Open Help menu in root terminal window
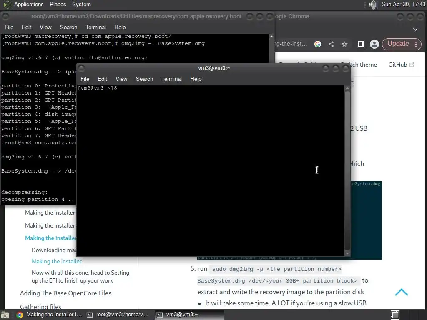 tap(120, 27)
